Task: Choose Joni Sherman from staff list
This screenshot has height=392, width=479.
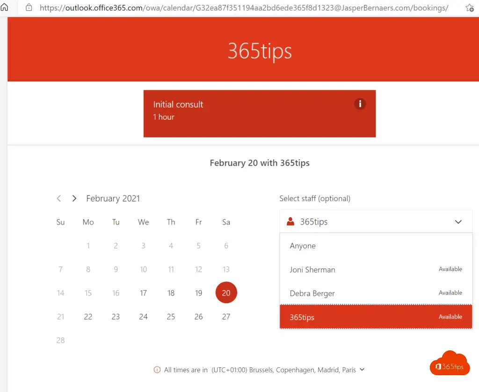Action: 376,269
